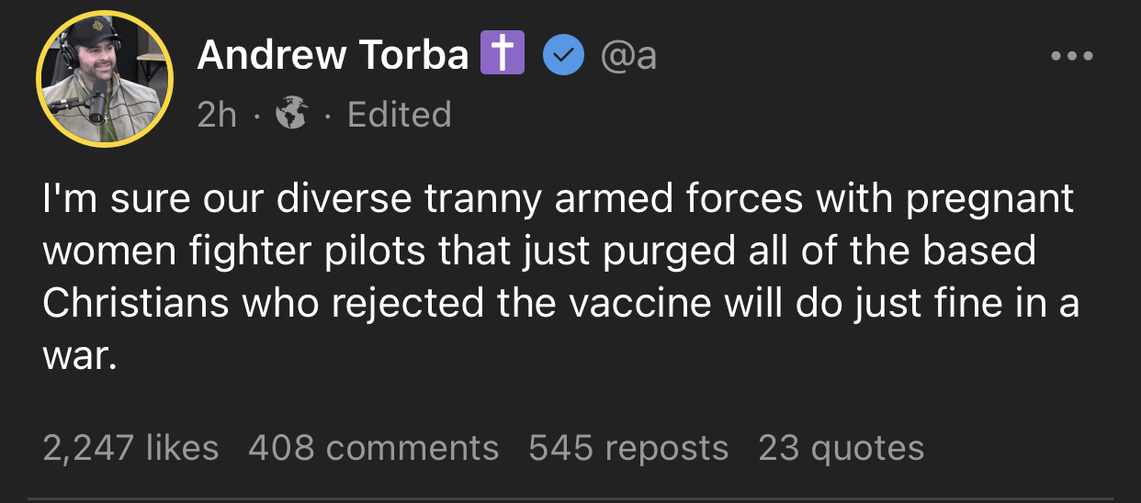View the 2,247 likes list

tap(130, 448)
